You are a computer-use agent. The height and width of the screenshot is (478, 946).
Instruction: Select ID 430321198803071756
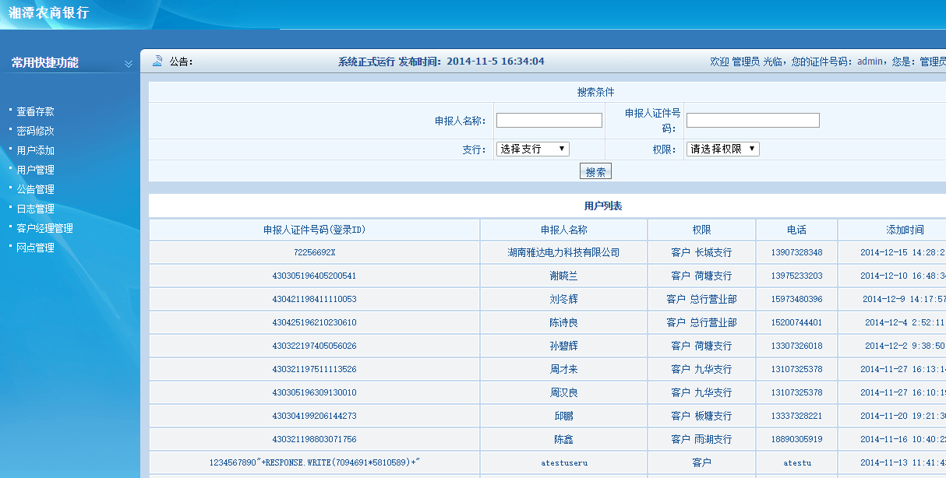click(315, 440)
